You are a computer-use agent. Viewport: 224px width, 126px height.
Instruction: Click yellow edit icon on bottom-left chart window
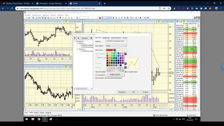pos(66,67)
